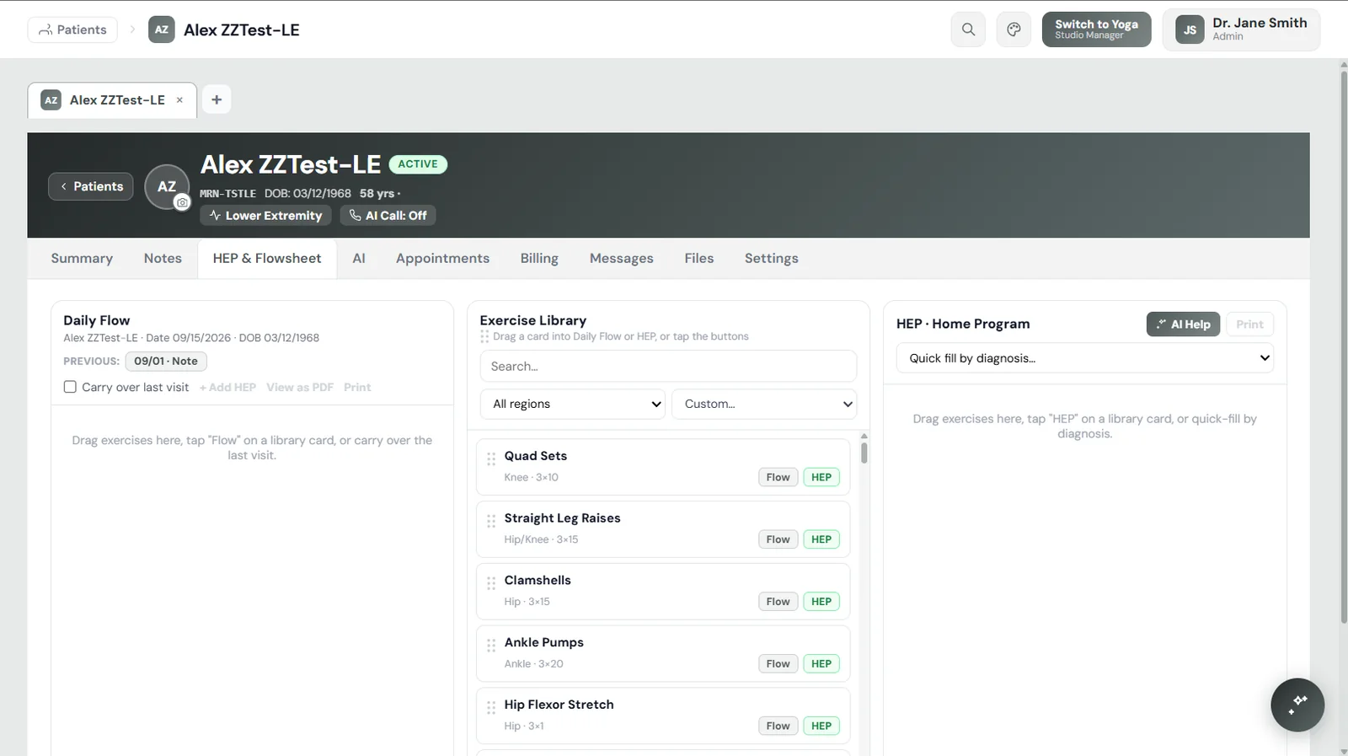This screenshot has width=1348, height=756.
Task: Click the Print link in Daily Flow
Action: pyautogui.click(x=357, y=388)
